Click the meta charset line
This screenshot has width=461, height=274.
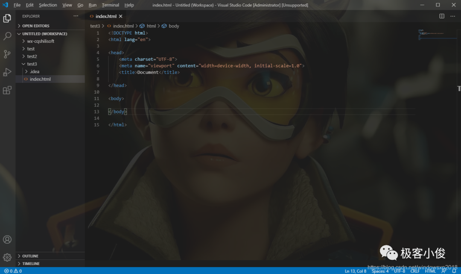tap(148, 59)
